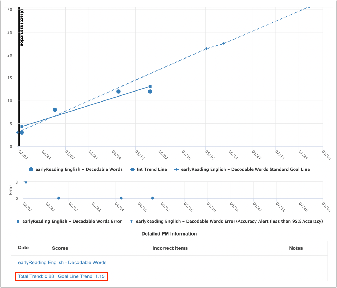Select the 04/04 error point
Screen dimensions: 337x288
[121, 198]
